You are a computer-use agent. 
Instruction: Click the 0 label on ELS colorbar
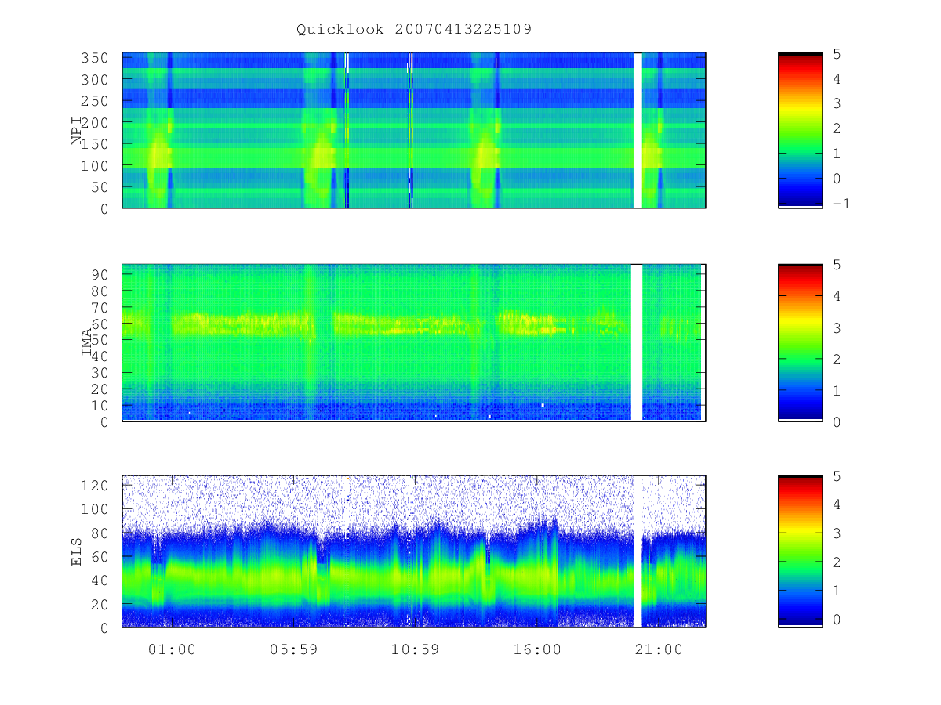tap(837, 620)
